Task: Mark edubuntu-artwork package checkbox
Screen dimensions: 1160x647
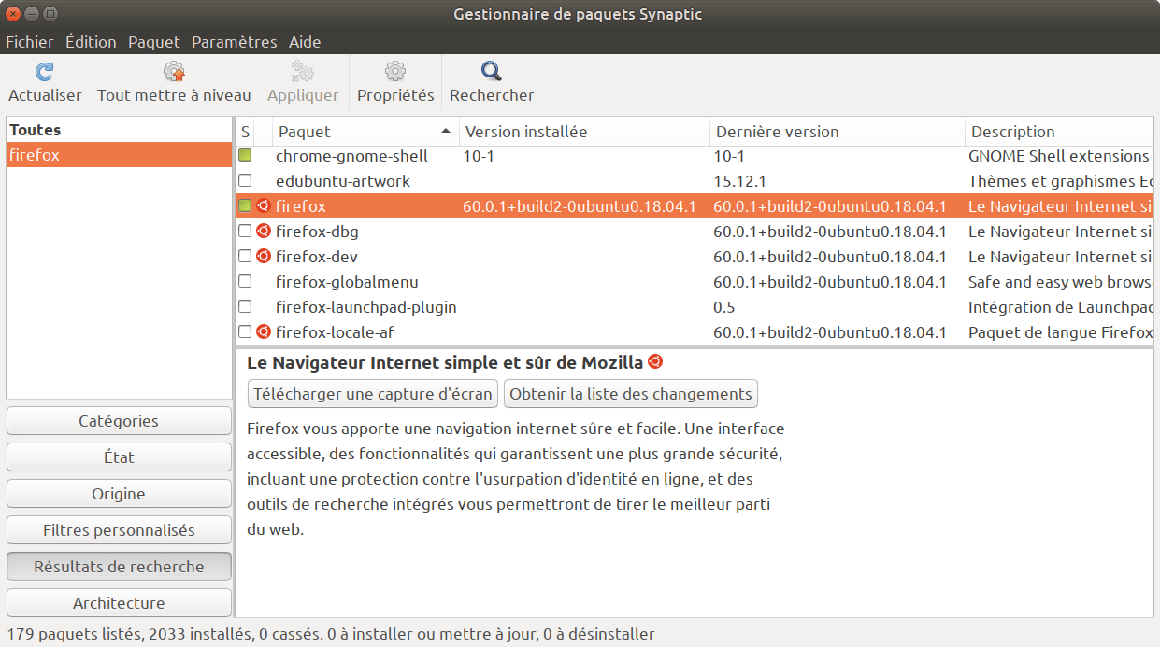Action: [x=245, y=180]
